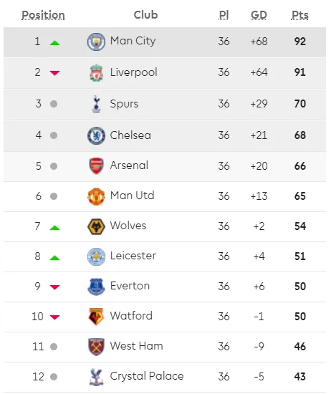Click the Man Utd club crest
The height and width of the screenshot is (394, 331).
pyautogui.click(x=96, y=196)
